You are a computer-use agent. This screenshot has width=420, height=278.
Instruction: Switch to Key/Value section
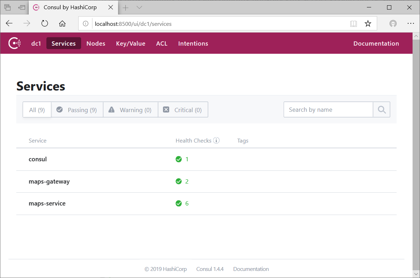click(131, 44)
